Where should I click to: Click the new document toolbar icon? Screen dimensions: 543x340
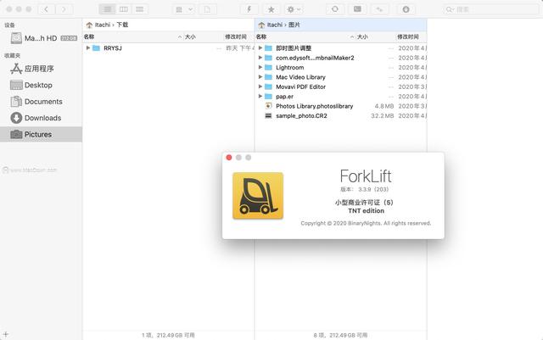(x=207, y=9)
